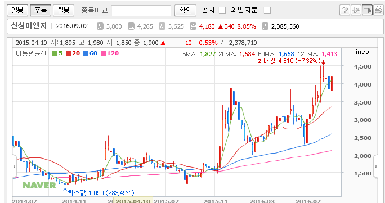Click the 4,500 price axis label

click(362, 66)
